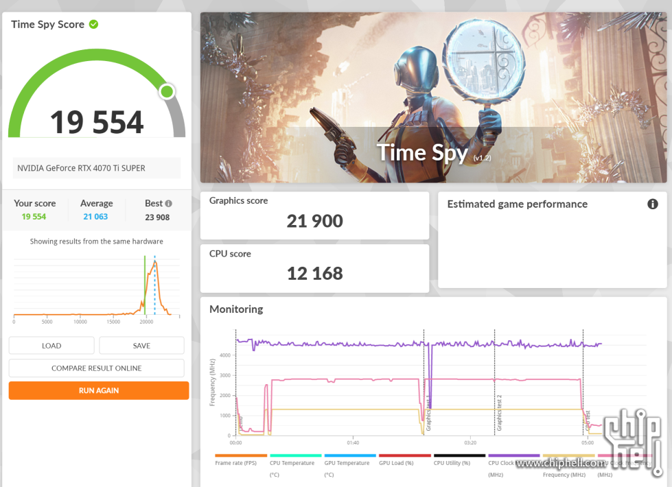Toggle the Frame rate (FPS) legend swatch
Image resolution: width=672 pixels, height=487 pixels.
click(x=241, y=455)
